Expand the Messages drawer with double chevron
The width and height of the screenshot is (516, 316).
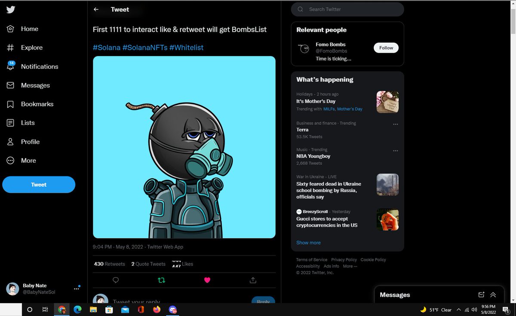pos(493,295)
